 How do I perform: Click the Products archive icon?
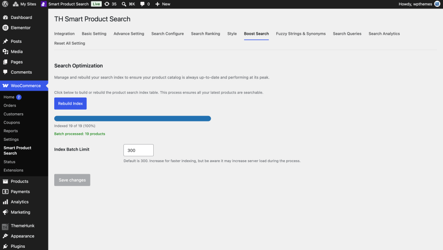coord(5,181)
